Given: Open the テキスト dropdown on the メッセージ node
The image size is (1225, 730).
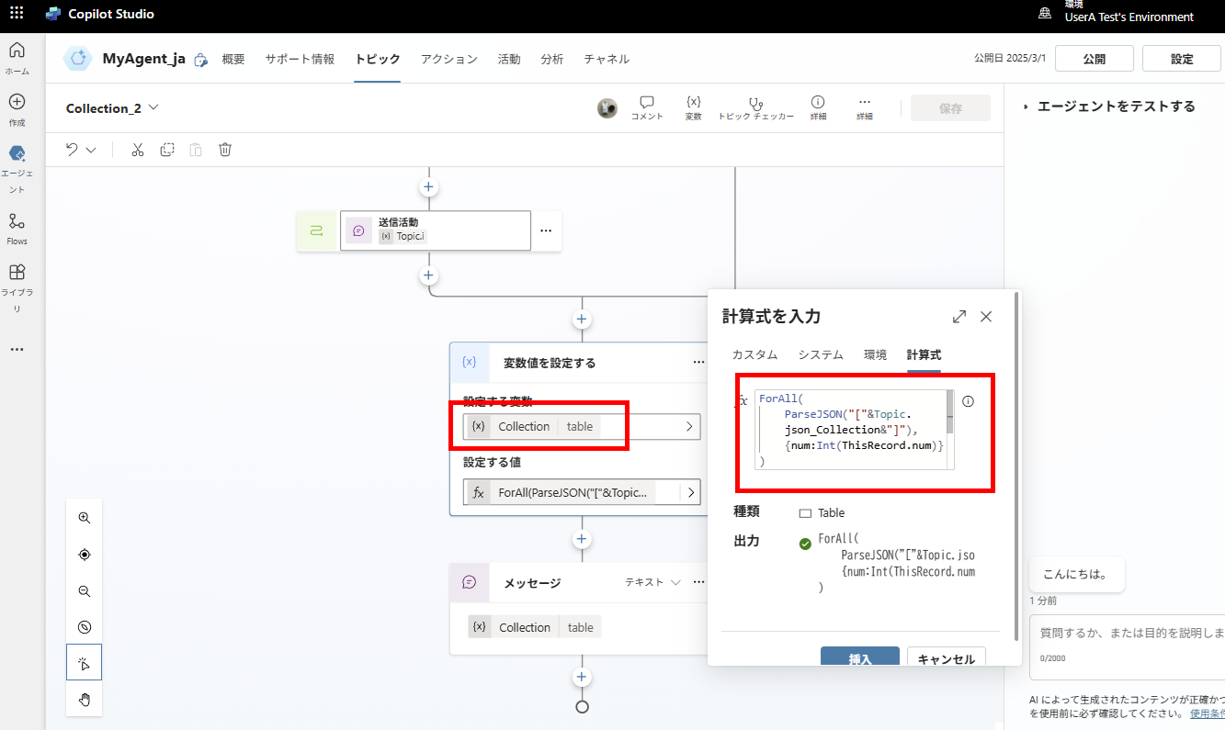Looking at the screenshot, I should 676,581.
